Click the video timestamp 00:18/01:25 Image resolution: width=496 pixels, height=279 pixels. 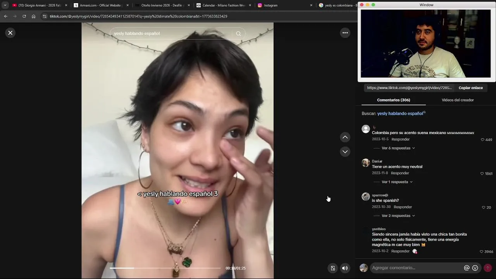click(236, 268)
